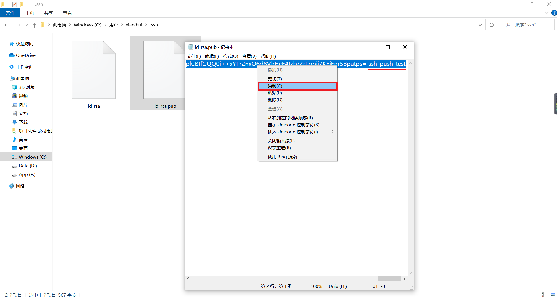Open the 图片 folder icon
Viewport: 557px width, 298px height.
pos(15,105)
